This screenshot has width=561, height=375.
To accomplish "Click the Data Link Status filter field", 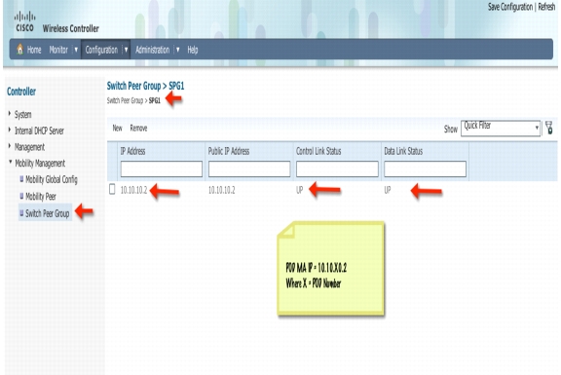I will coord(425,169).
